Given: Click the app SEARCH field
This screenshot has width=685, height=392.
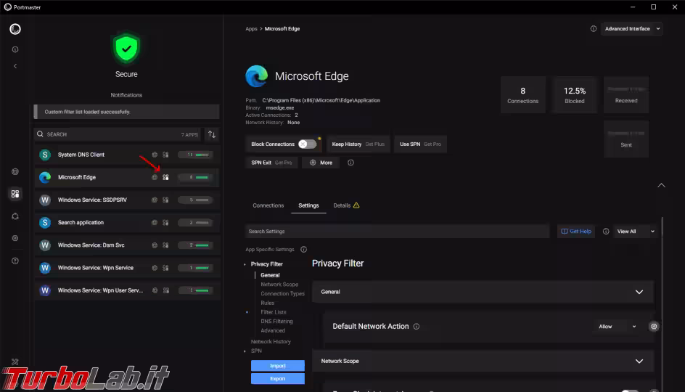Looking at the screenshot, I should tap(117, 134).
